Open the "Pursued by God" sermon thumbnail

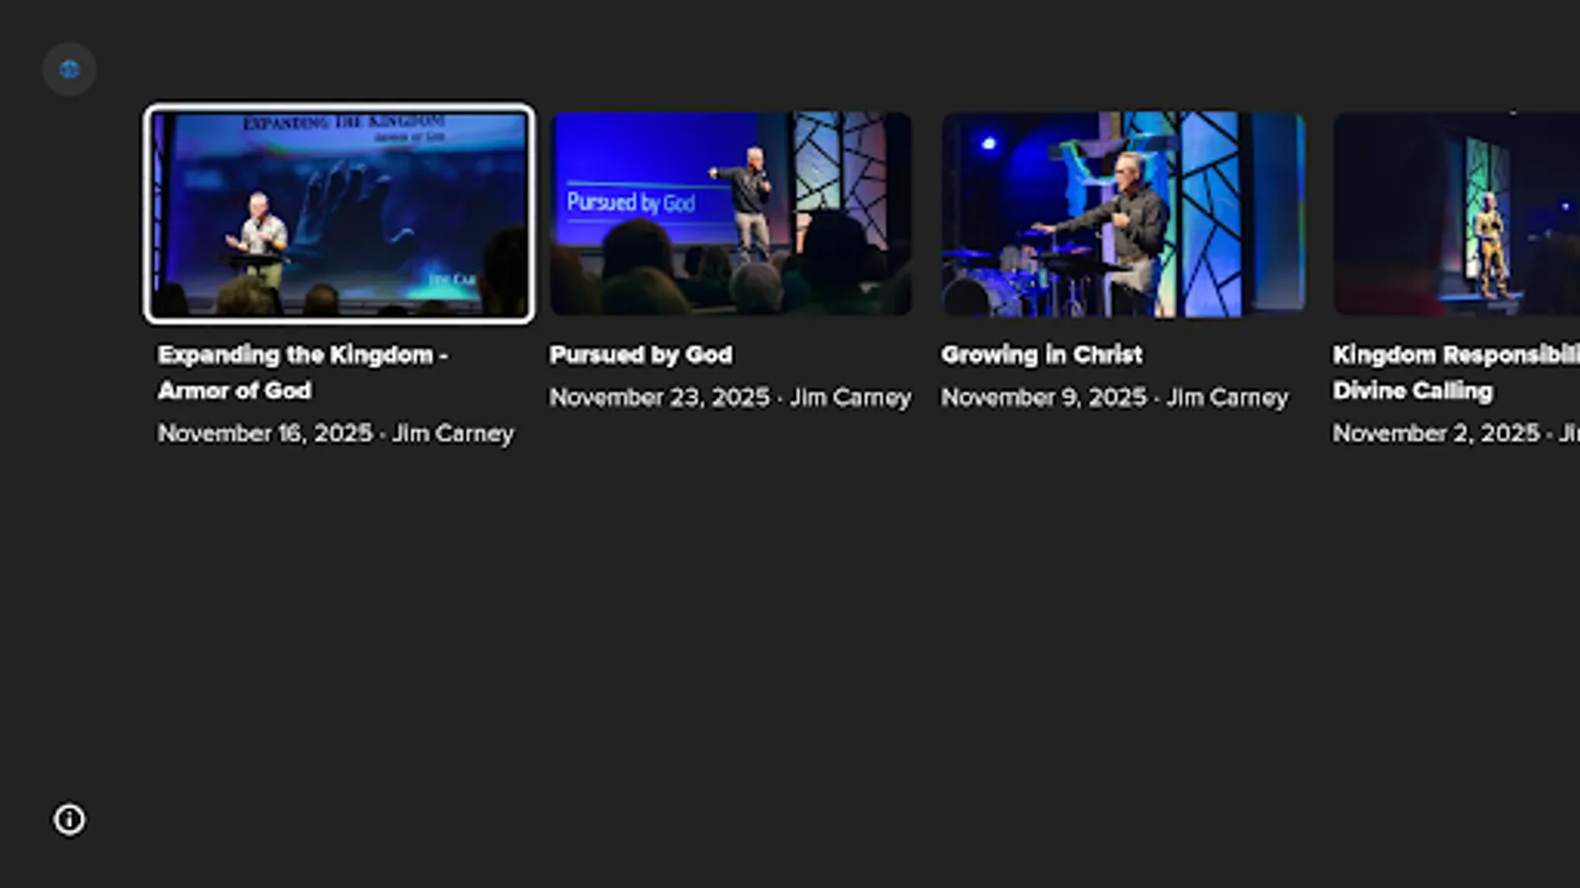point(732,214)
